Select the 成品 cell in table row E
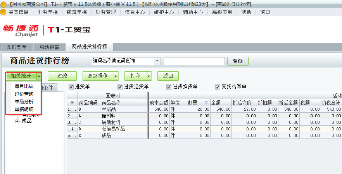 pyautogui.click(x=124, y=135)
